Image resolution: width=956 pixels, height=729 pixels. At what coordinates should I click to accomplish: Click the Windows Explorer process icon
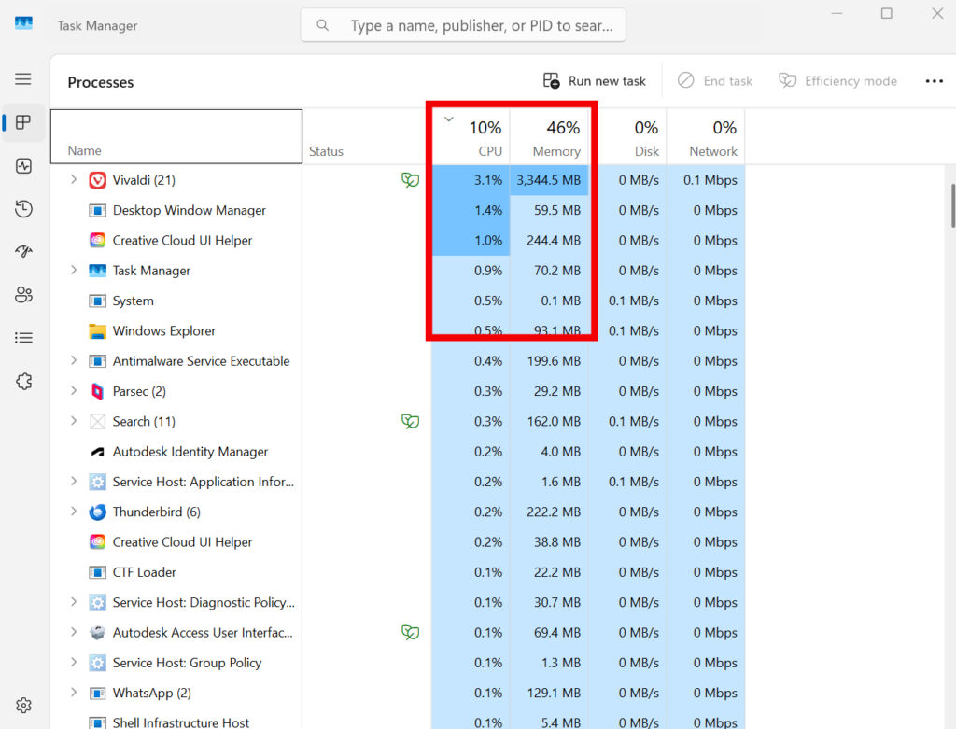pos(99,330)
